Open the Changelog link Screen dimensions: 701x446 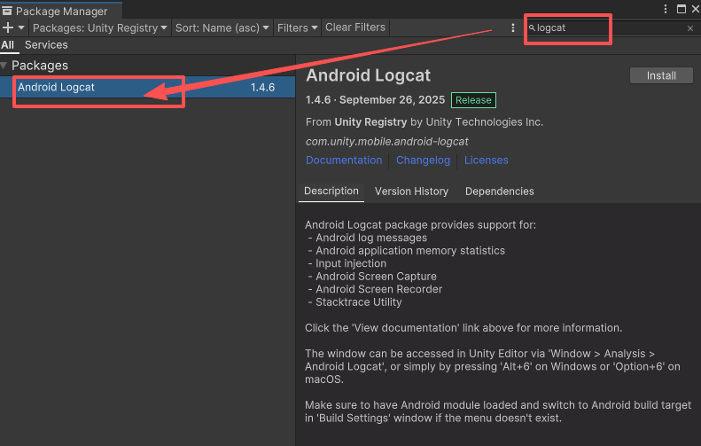click(423, 160)
